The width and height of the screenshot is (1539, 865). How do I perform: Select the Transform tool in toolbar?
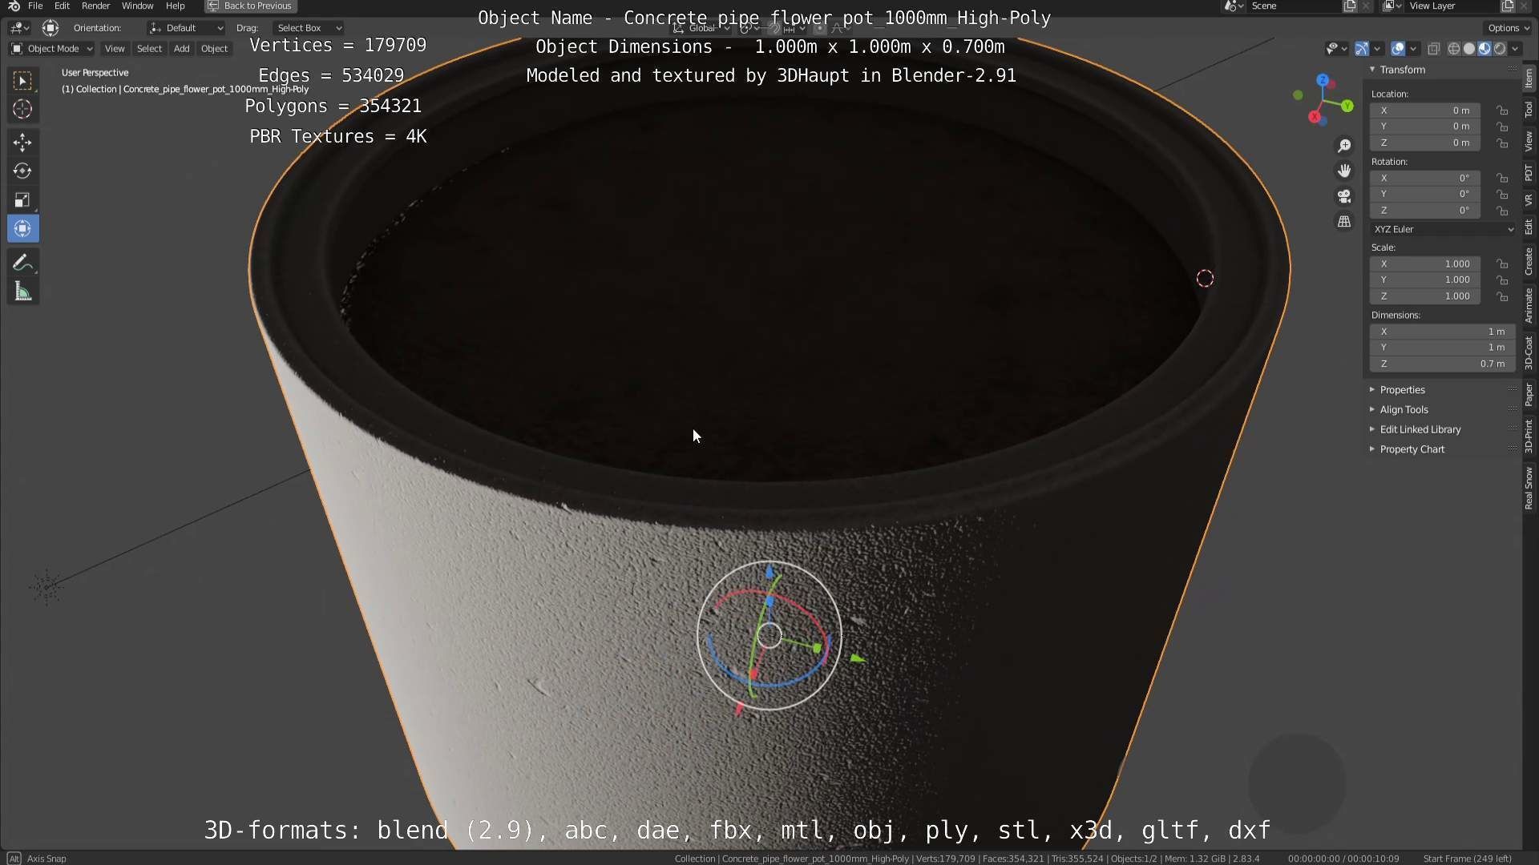click(22, 228)
